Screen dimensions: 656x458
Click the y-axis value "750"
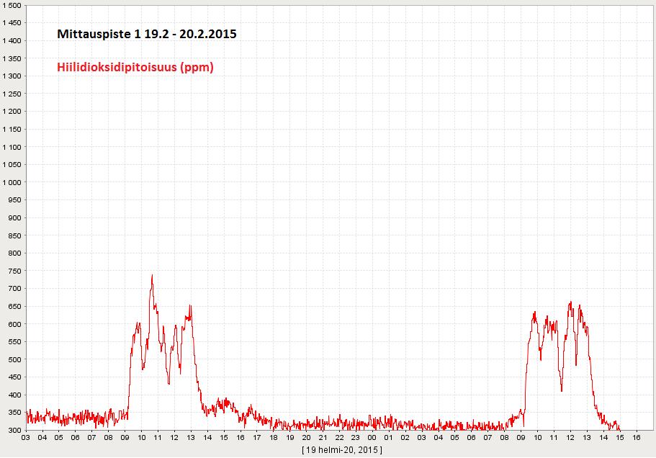pos(14,271)
